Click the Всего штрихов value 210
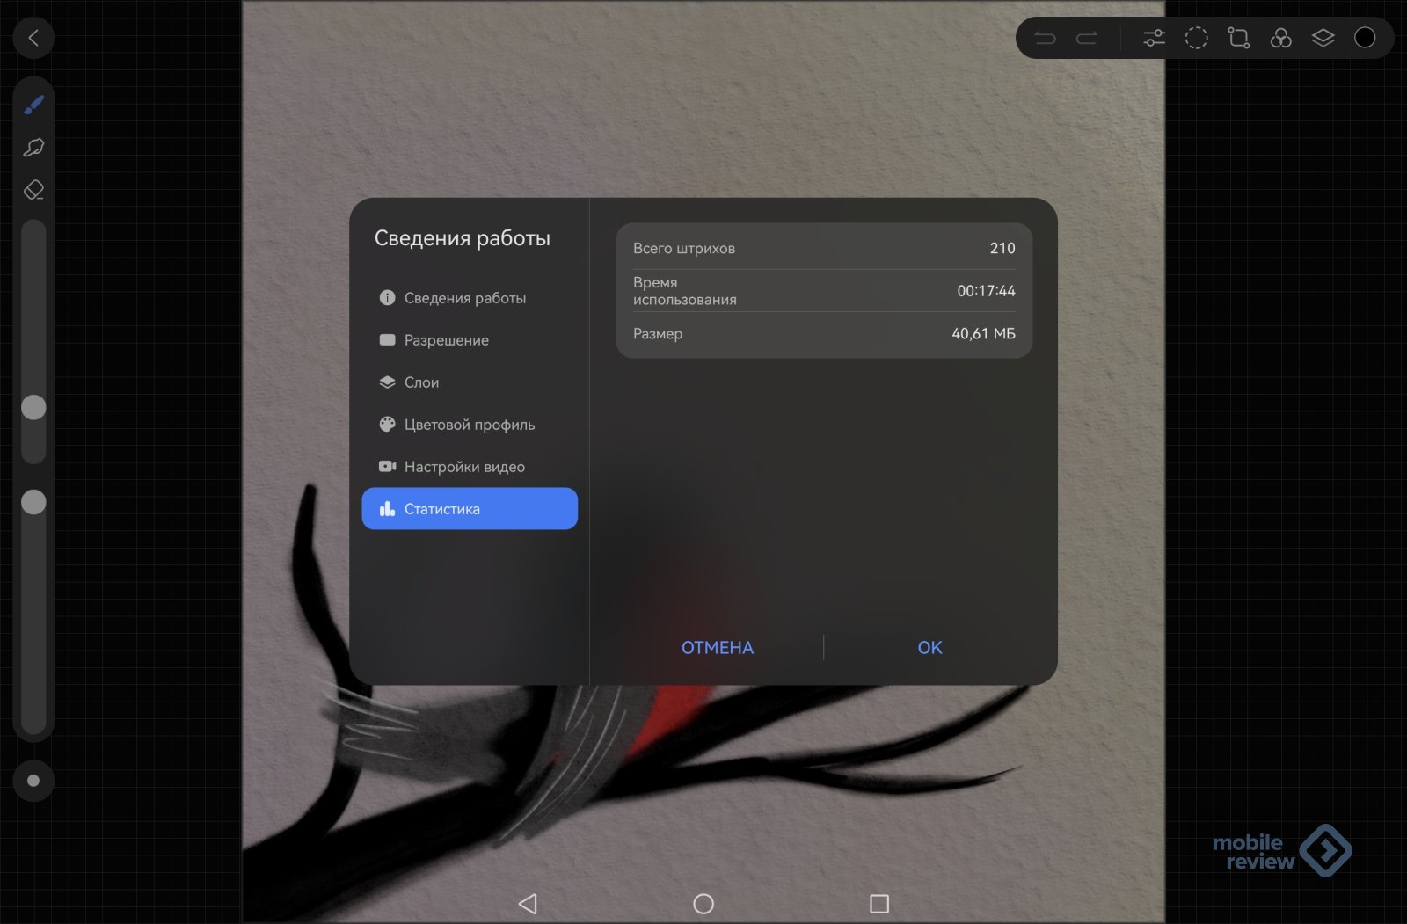Image resolution: width=1407 pixels, height=924 pixels. [1002, 249]
